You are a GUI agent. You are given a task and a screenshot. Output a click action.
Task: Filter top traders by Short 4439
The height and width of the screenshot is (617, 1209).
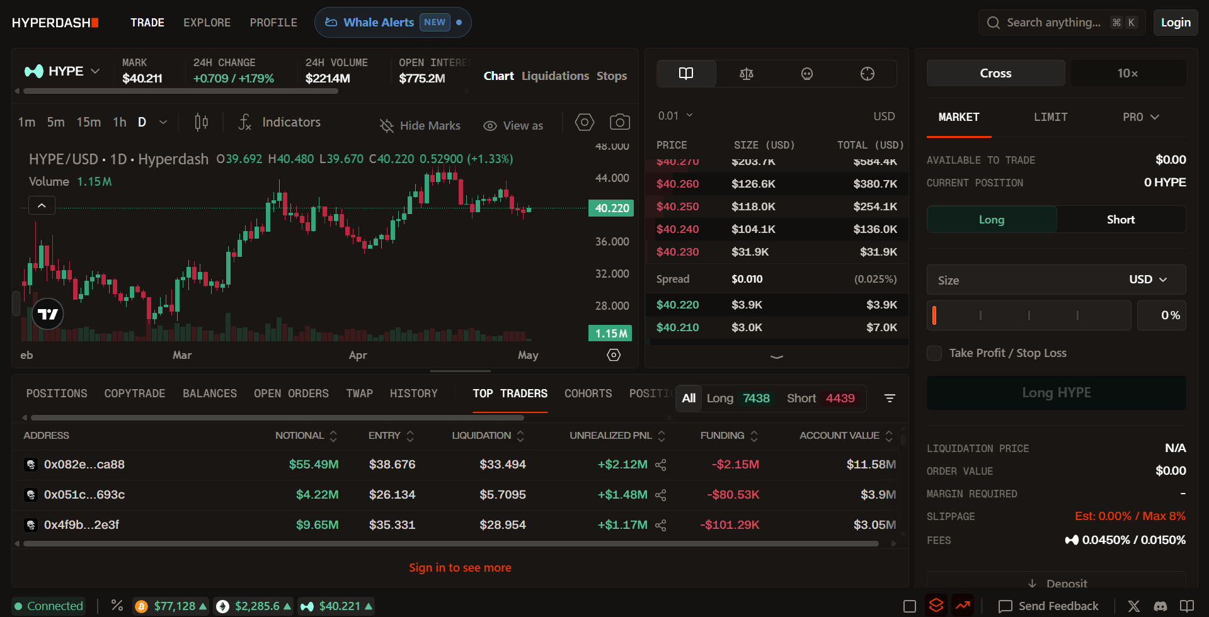[821, 398]
